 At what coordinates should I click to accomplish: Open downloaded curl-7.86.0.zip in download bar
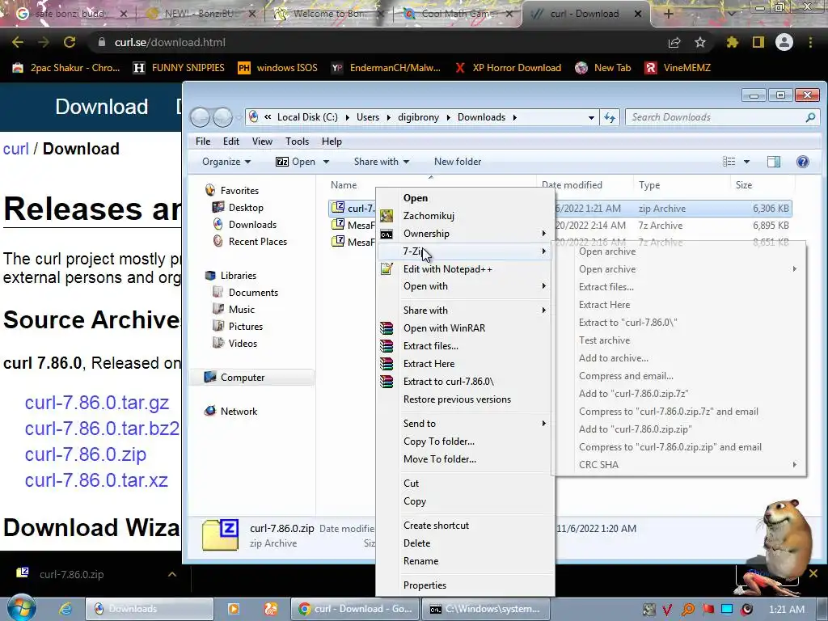tap(72, 575)
